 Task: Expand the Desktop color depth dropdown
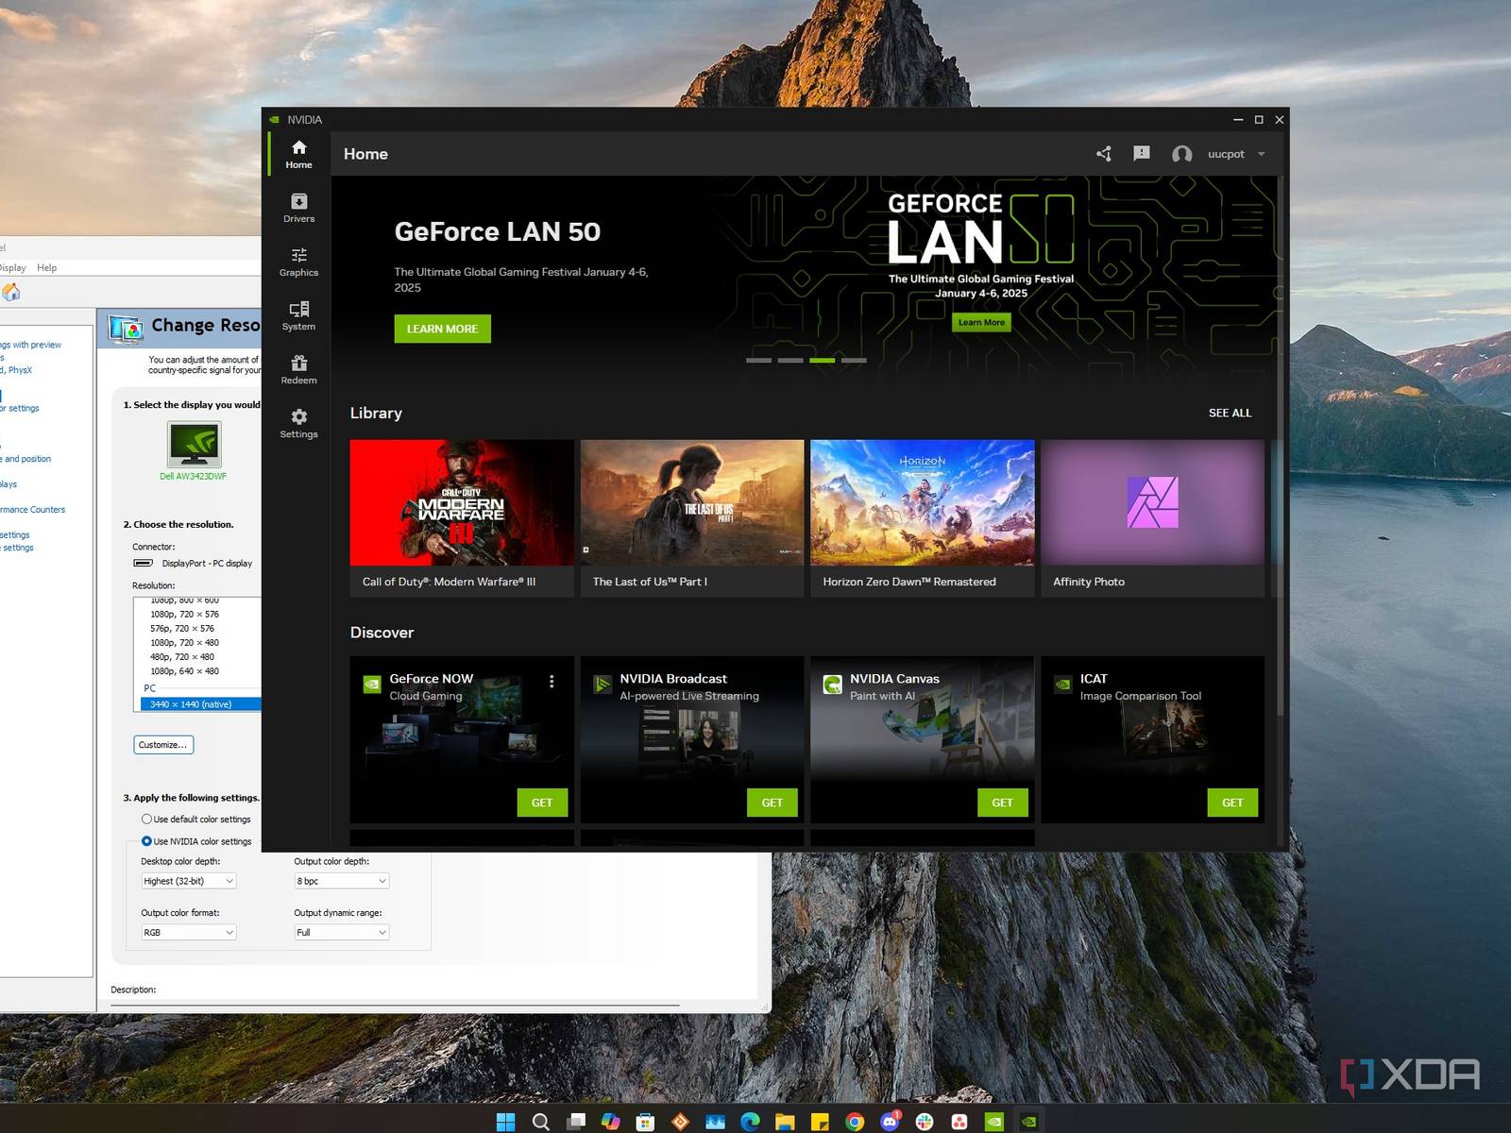pyautogui.click(x=188, y=880)
